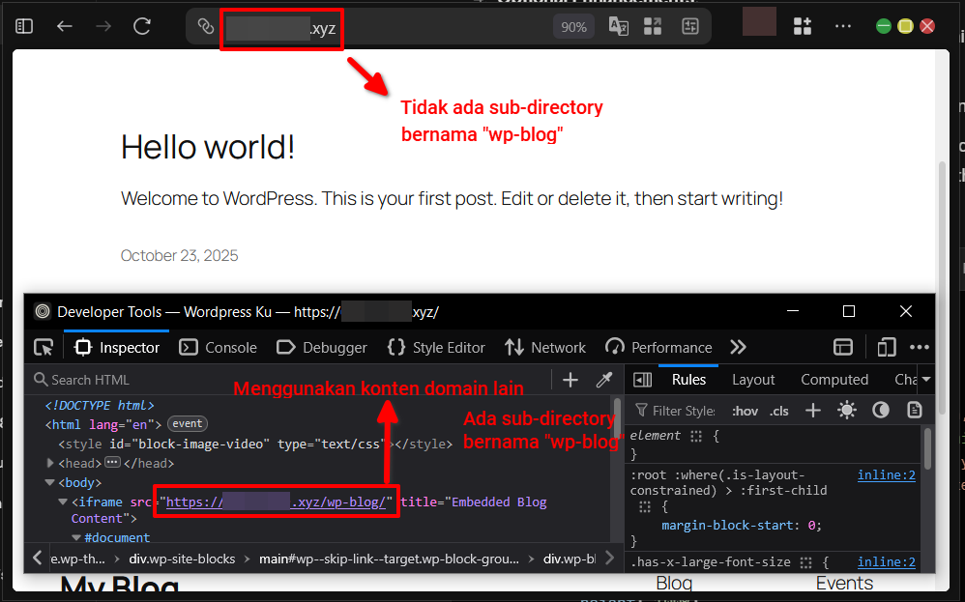Toggle dark color scheme simulation moon icon

pyautogui.click(x=881, y=410)
